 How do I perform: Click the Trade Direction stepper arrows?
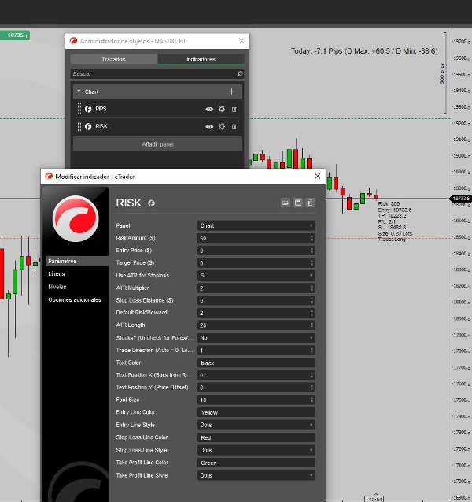pyautogui.click(x=312, y=350)
